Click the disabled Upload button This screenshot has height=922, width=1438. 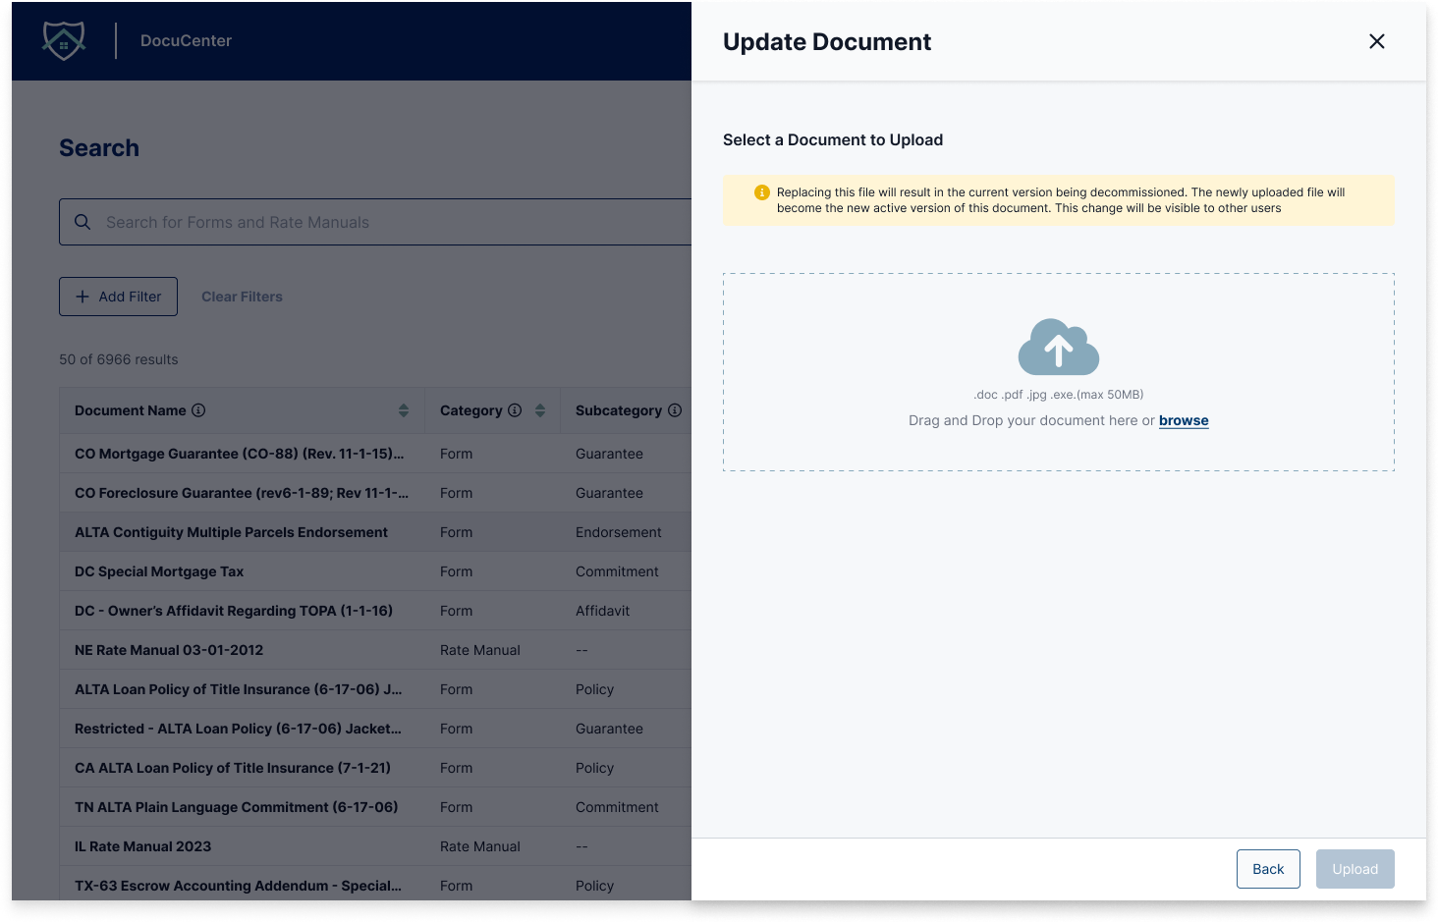pos(1355,869)
